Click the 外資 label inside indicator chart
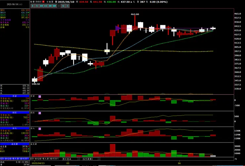 32,96
